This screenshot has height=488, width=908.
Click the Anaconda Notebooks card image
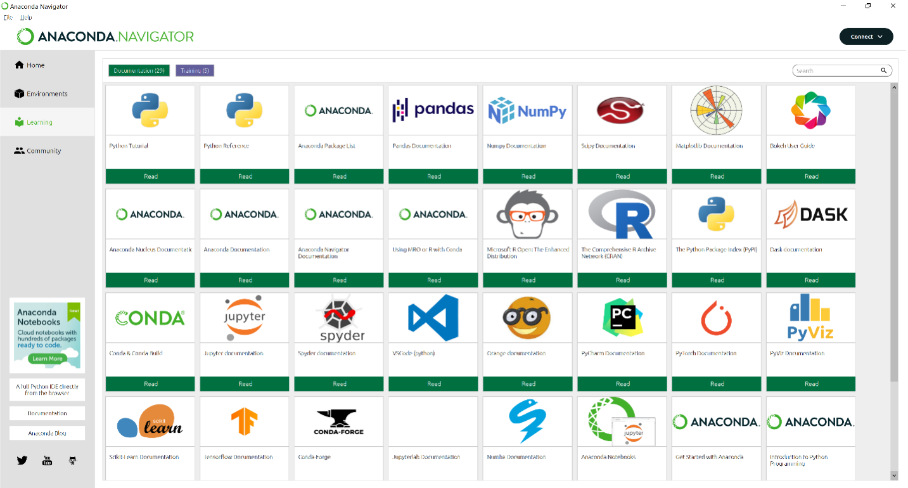click(622, 422)
